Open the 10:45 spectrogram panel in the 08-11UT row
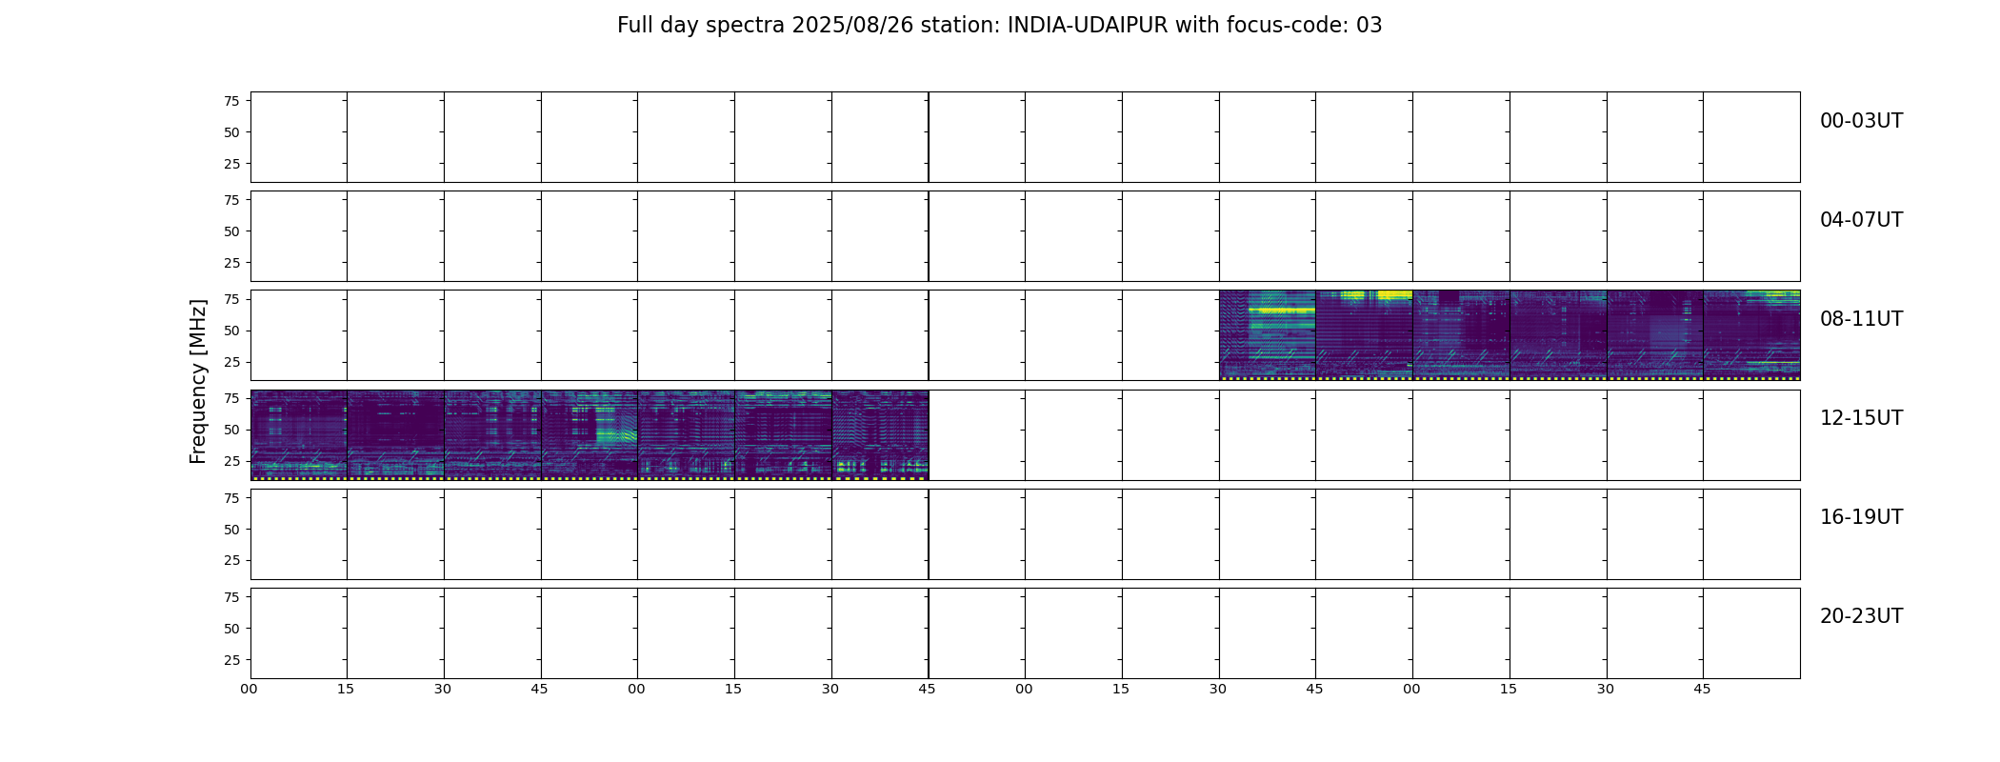The height and width of the screenshot is (762, 2000). coord(1364,335)
